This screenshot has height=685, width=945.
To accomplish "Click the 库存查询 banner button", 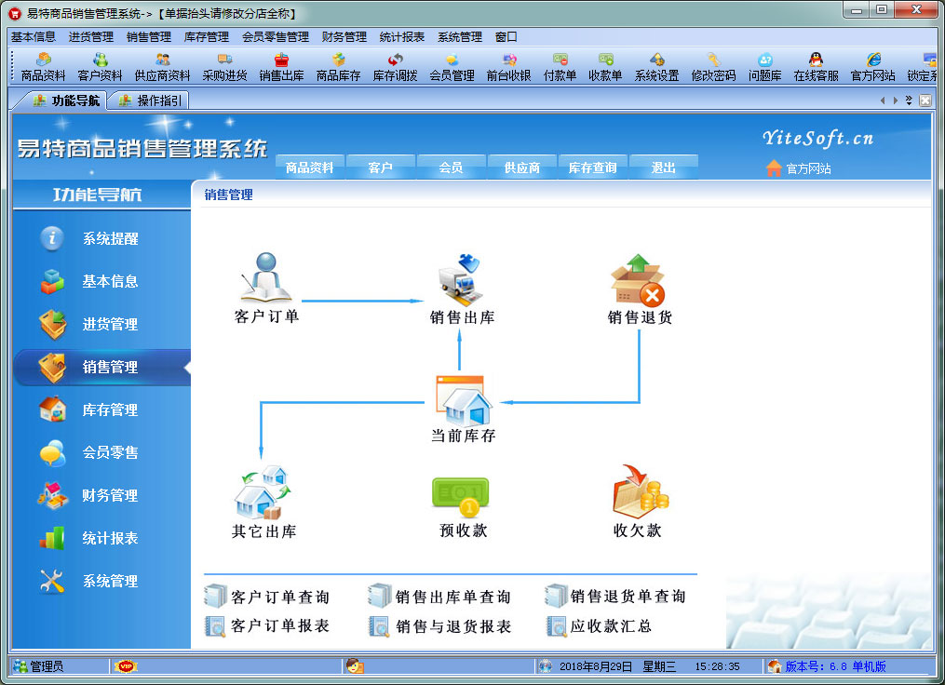I will click(592, 168).
